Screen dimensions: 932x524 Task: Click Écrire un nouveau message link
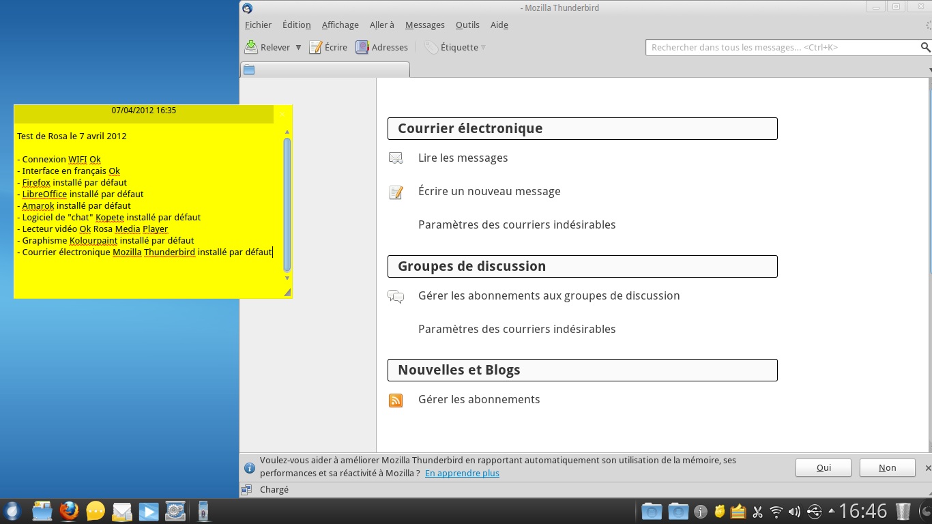[489, 191]
